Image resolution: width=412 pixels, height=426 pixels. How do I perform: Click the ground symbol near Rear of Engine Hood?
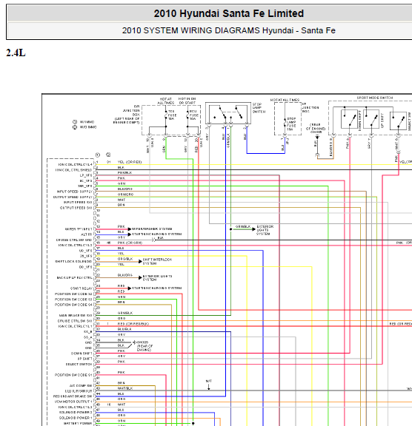[x=317, y=138]
